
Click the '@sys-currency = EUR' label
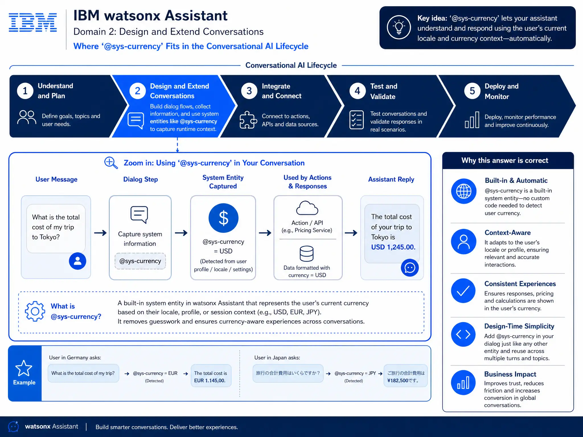click(155, 373)
